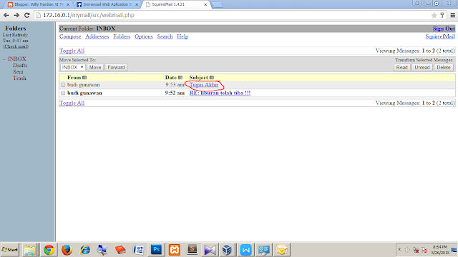This screenshot has width=458, height=257.
Task: Open the network connections taskbar icon
Action: (x=264, y=250)
